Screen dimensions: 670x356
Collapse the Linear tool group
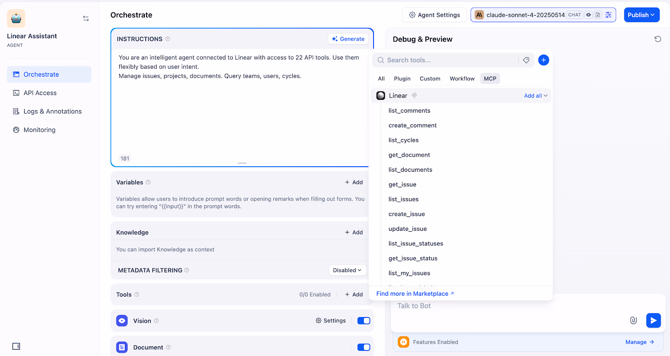[x=461, y=95]
